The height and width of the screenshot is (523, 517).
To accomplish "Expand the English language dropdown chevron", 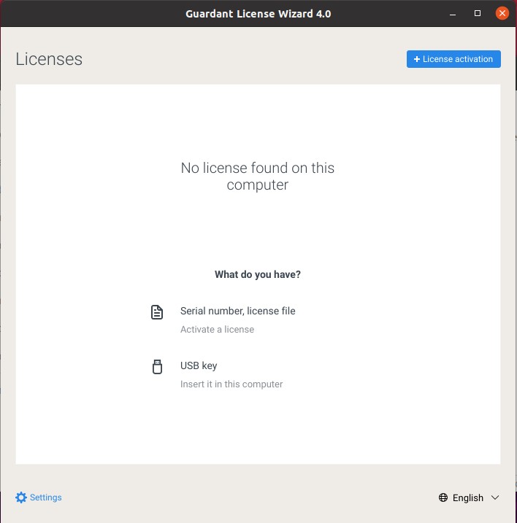I will (x=495, y=497).
